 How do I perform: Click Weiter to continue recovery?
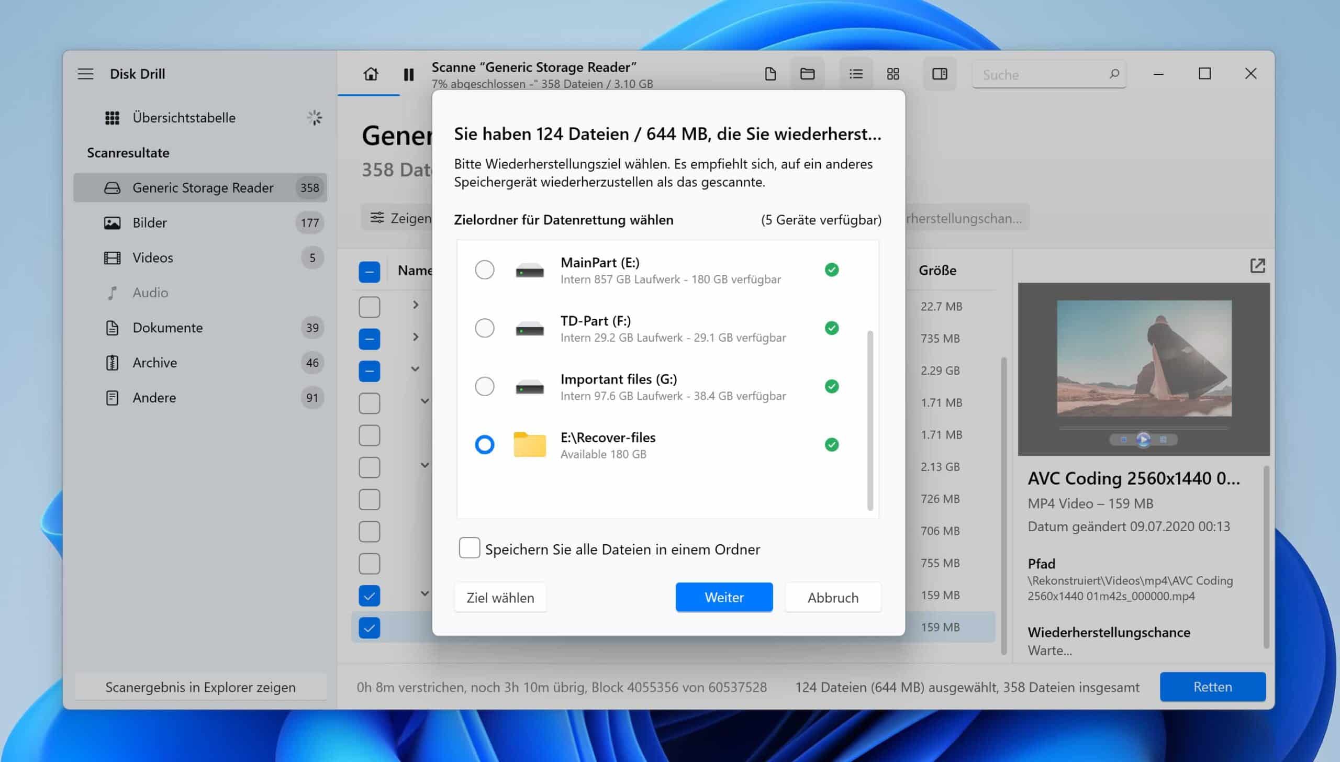(724, 597)
